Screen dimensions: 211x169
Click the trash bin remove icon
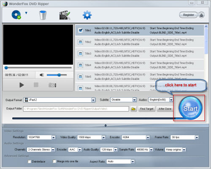(43, 15)
